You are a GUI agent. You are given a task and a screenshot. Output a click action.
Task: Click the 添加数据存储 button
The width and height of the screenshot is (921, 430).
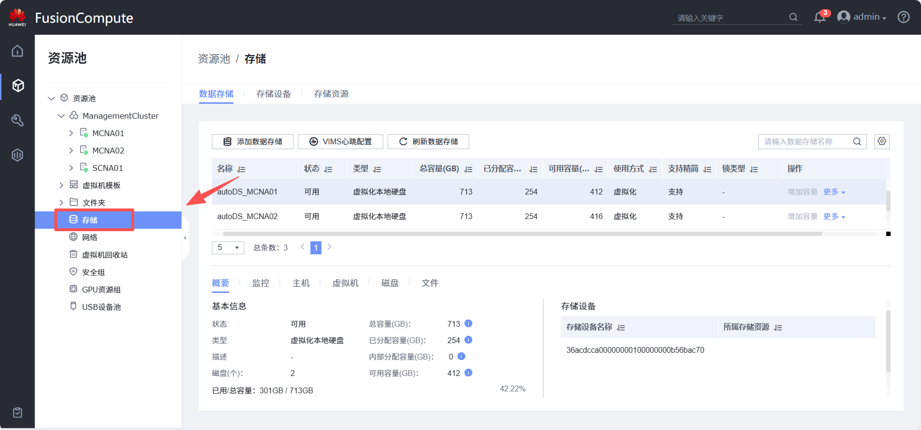252,141
